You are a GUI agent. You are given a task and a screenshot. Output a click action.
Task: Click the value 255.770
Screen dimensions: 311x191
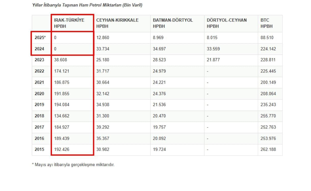[x=268, y=116]
